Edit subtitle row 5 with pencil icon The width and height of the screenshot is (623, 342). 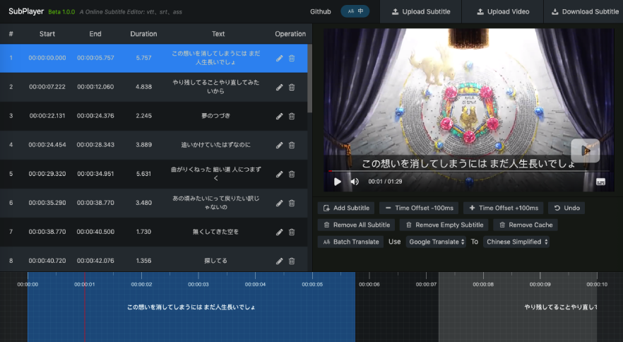click(x=279, y=175)
